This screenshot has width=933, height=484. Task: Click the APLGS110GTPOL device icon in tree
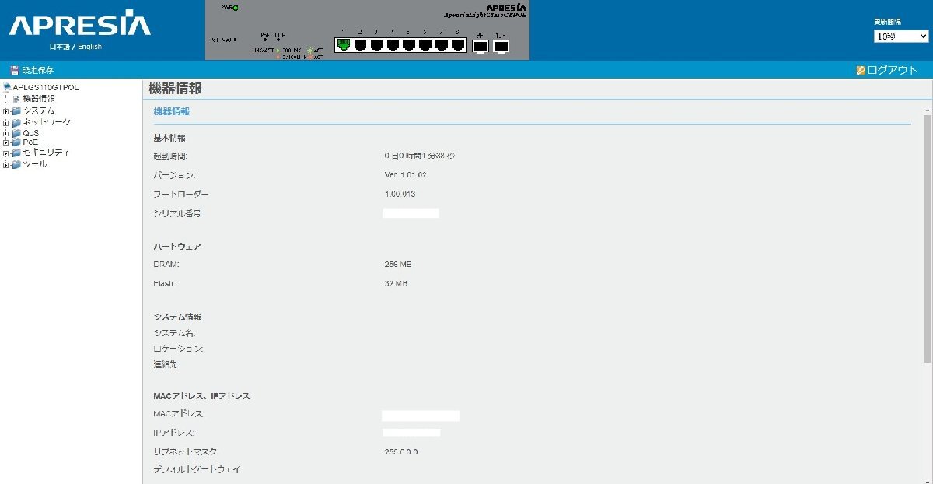point(8,87)
